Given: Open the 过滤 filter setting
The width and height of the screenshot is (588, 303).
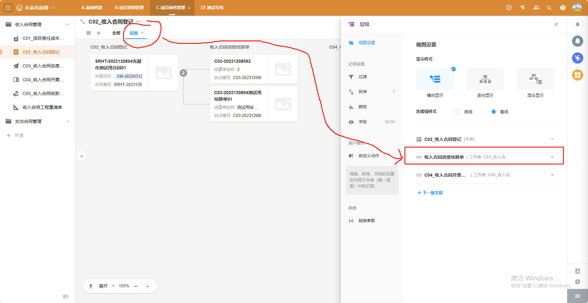Looking at the screenshot, I should tap(362, 77).
